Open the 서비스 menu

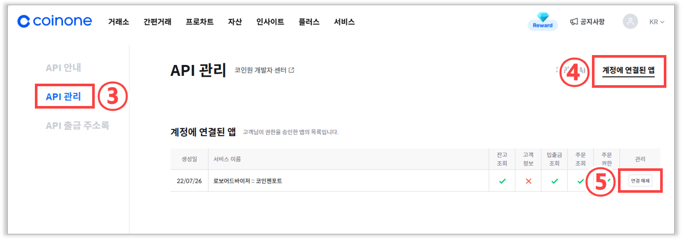click(344, 22)
